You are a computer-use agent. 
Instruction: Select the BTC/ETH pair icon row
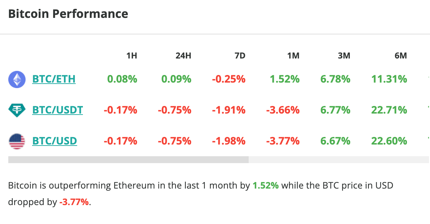(x=17, y=79)
